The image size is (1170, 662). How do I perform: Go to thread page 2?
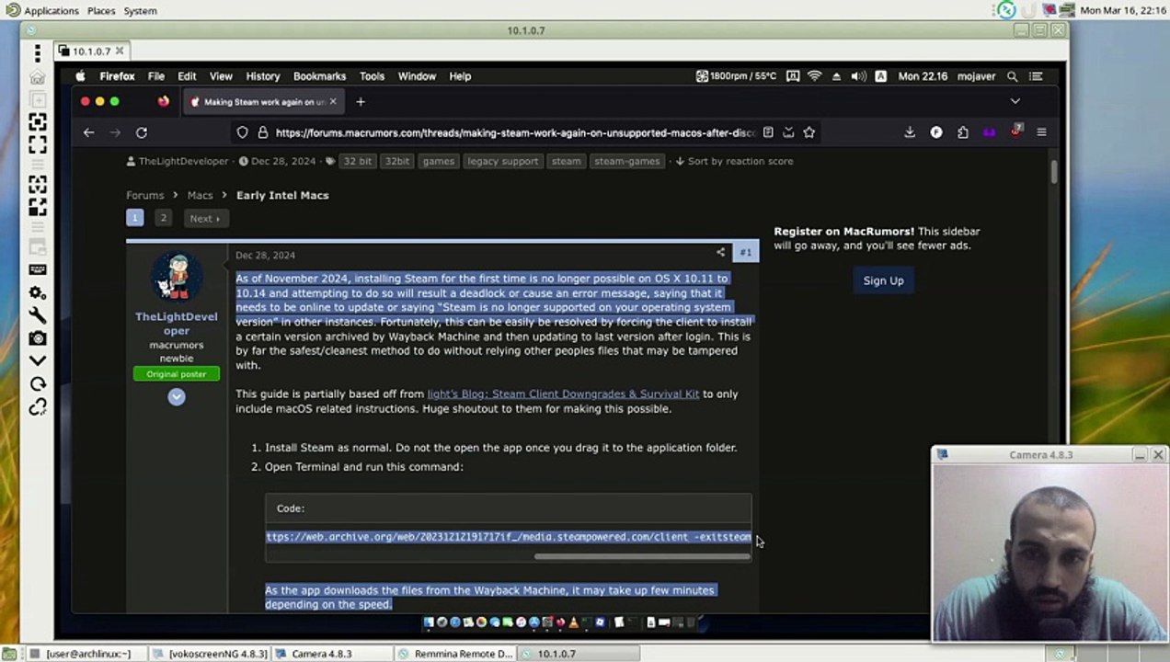163,218
